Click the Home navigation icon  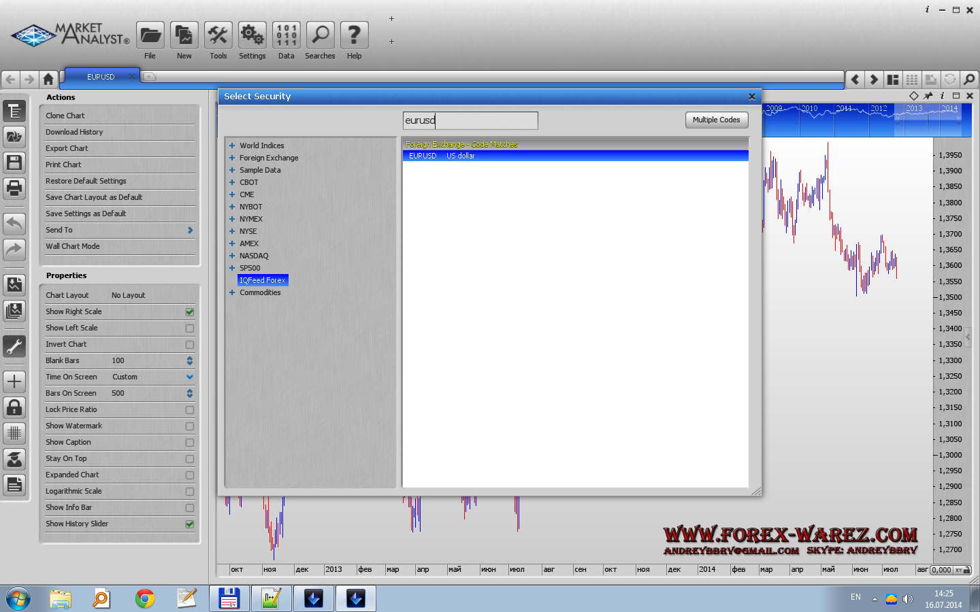pos(48,79)
